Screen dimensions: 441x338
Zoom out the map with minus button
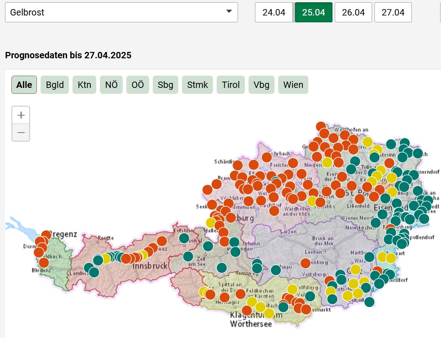(x=21, y=133)
